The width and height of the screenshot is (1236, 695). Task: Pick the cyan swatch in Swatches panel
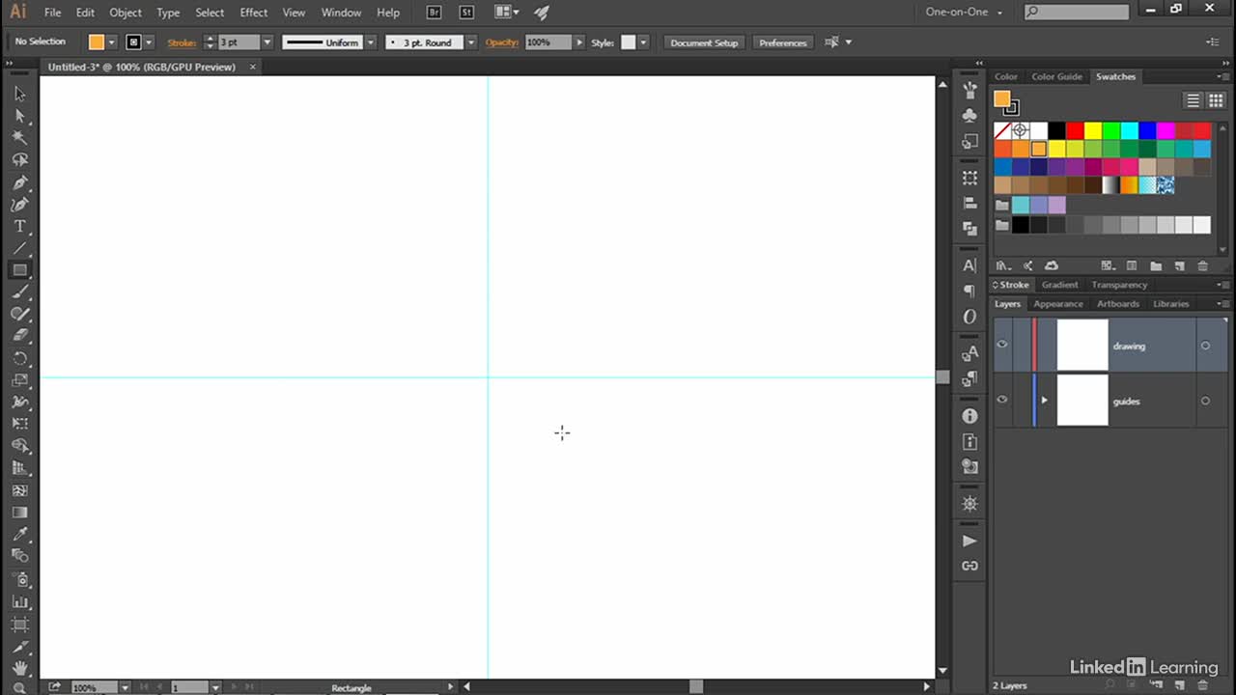click(1129, 130)
